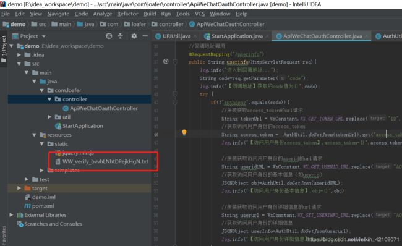Select pom.xml file in project tree
This screenshot has height=246, width=402.
(39, 206)
